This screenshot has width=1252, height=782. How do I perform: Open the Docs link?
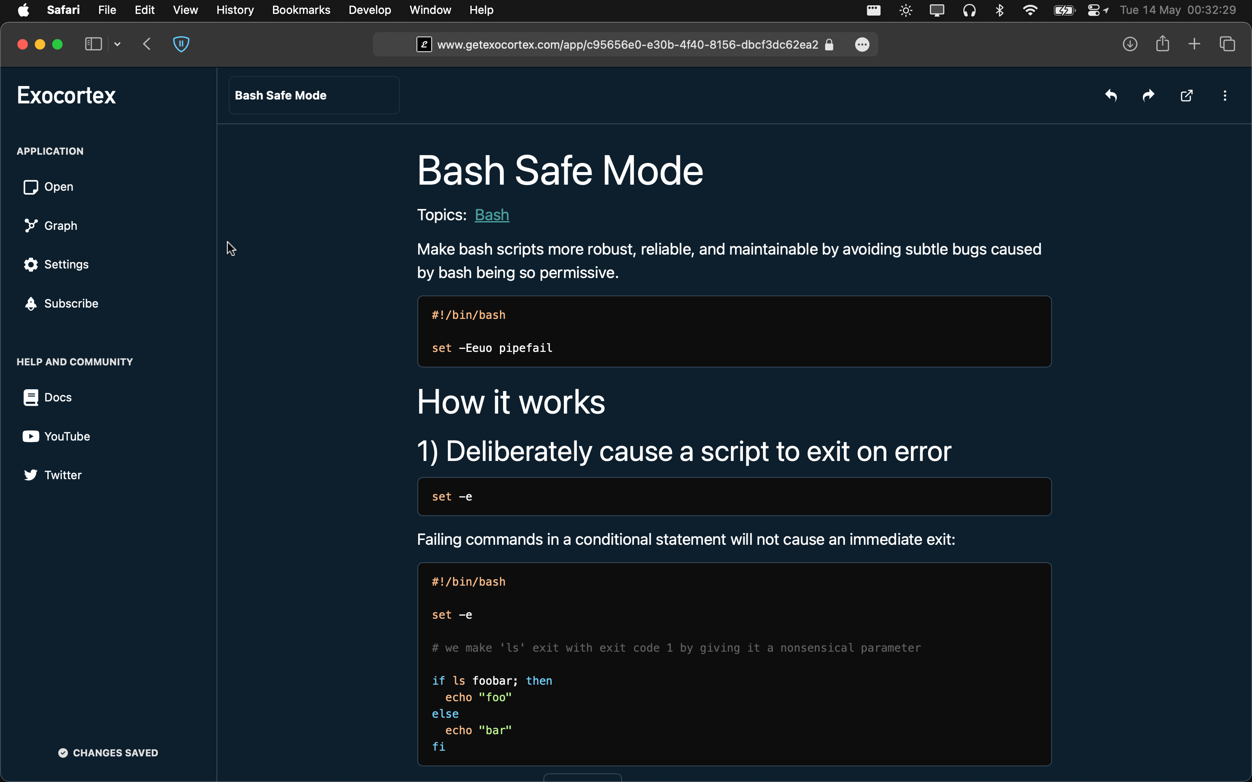pyautogui.click(x=58, y=397)
